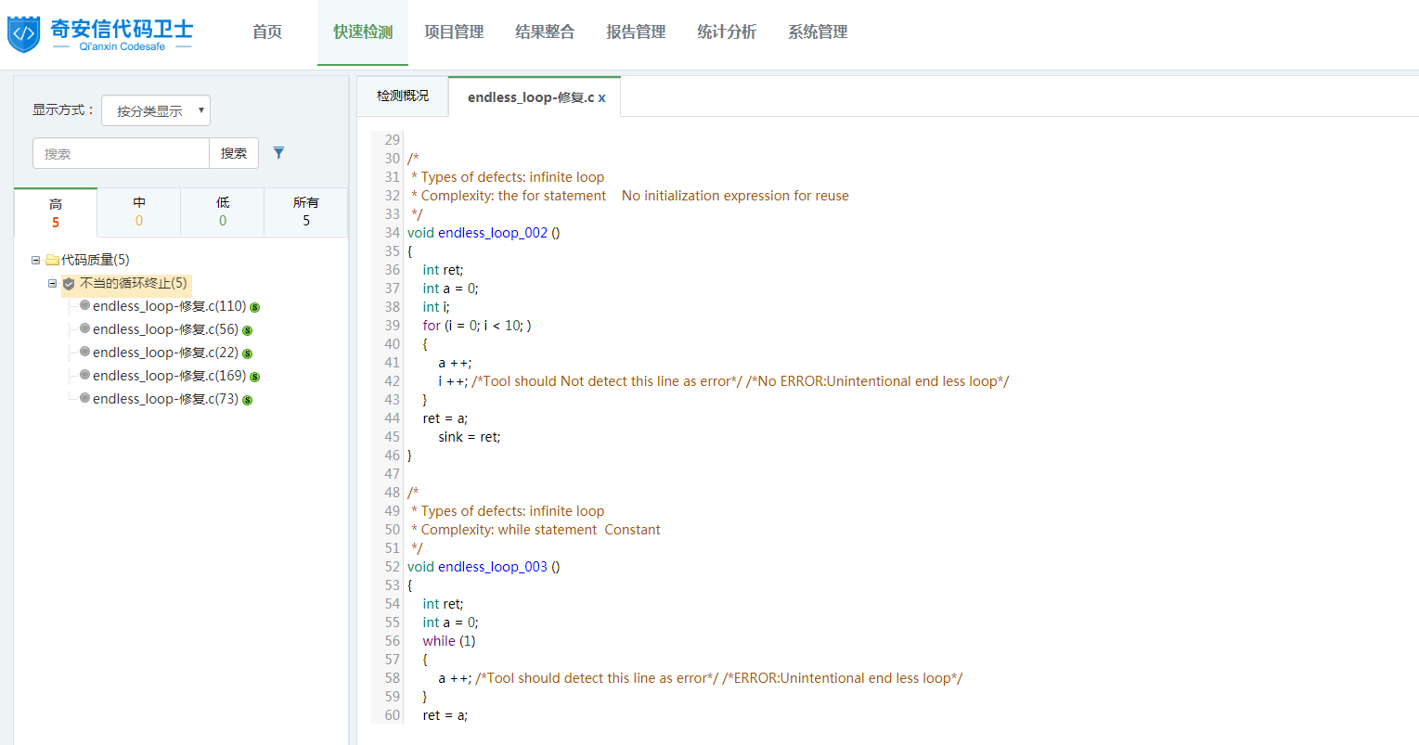Click the code line 'while (1)'
The width and height of the screenshot is (1419, 745).
tap(449, 641)
